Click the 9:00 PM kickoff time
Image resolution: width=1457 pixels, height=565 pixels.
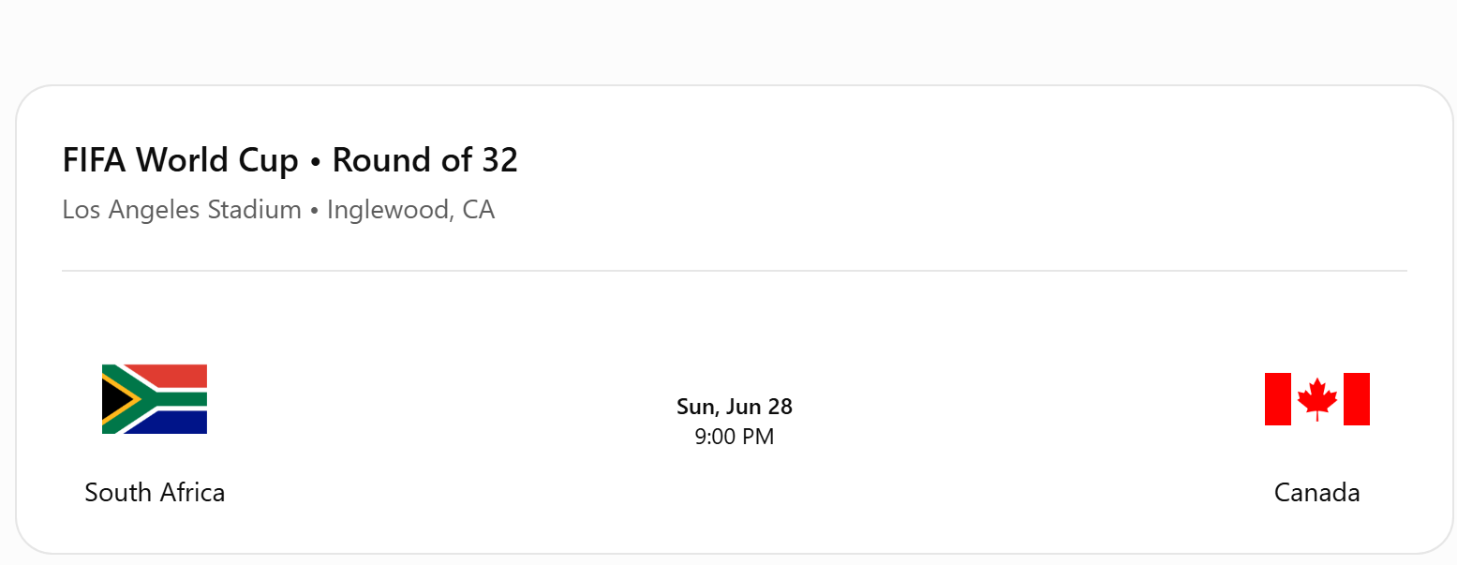click(x=735, y=437)
